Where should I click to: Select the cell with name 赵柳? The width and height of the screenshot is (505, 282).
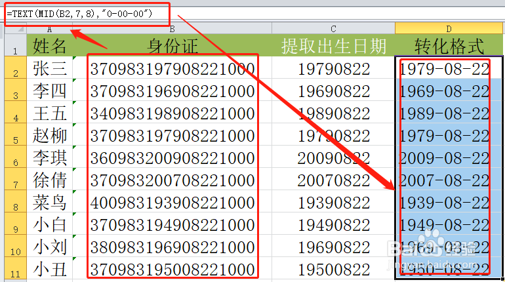click(x=50, y=134)
